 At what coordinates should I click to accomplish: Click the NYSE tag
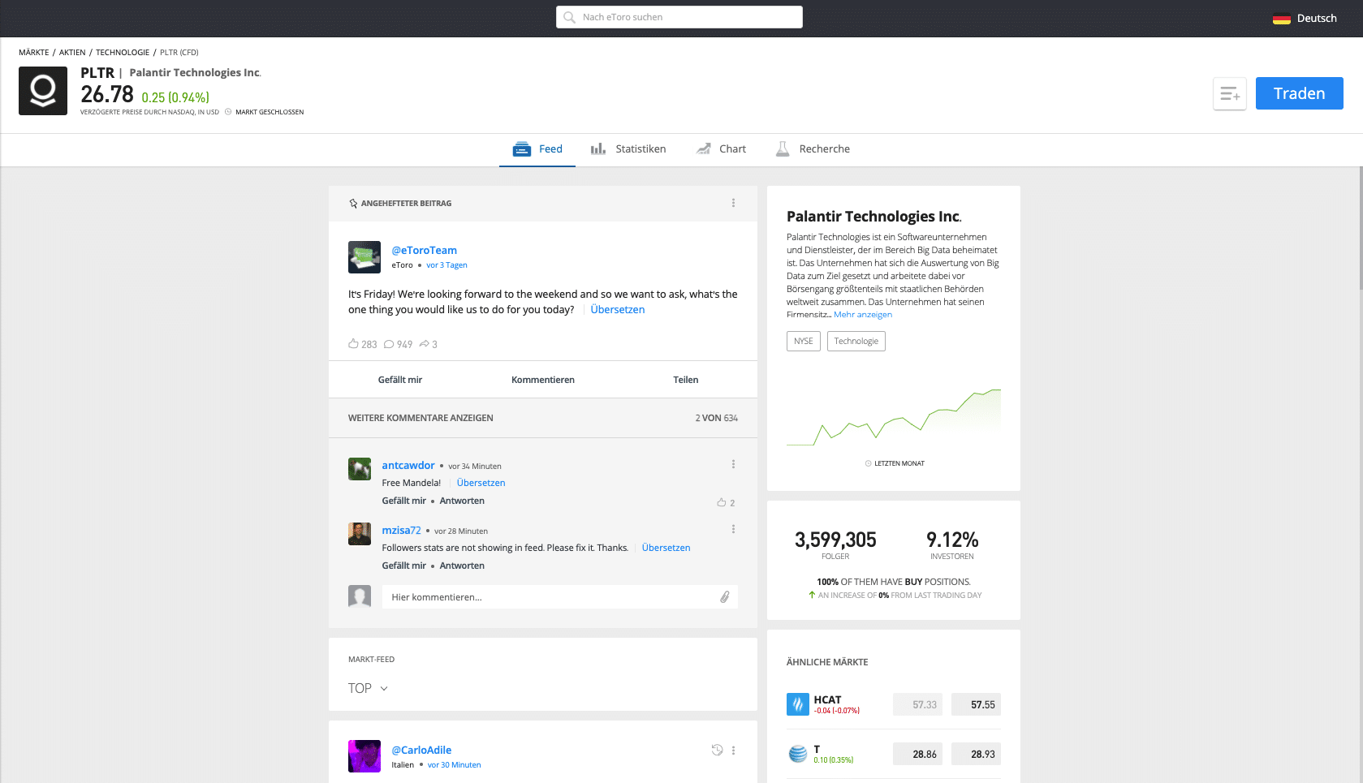804,342
